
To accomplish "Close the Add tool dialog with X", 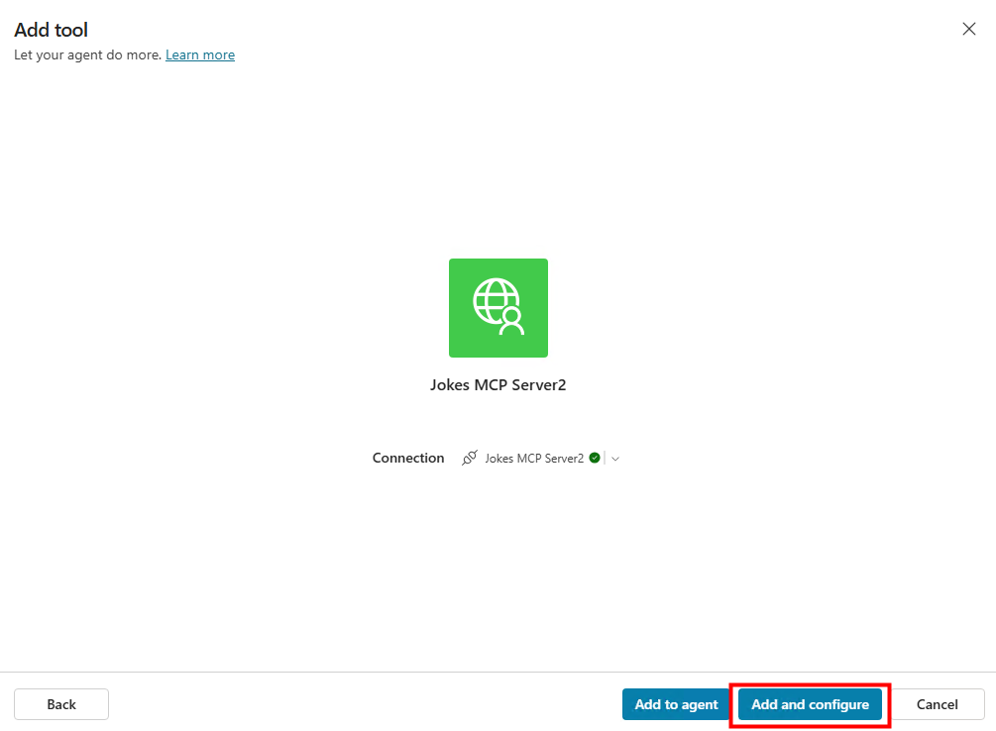I will pos(969,29).
